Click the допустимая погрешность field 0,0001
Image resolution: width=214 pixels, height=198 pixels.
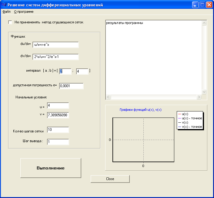[x=71, y=86]
